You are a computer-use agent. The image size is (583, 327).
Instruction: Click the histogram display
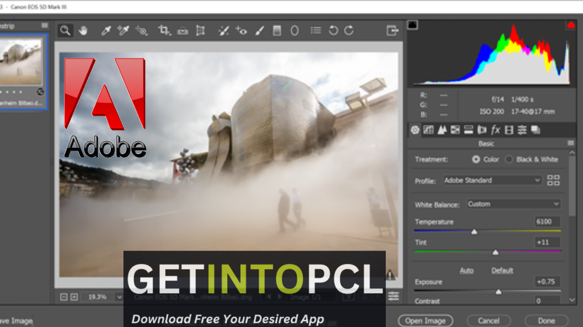pyautogui.click(x=491, y=54)
